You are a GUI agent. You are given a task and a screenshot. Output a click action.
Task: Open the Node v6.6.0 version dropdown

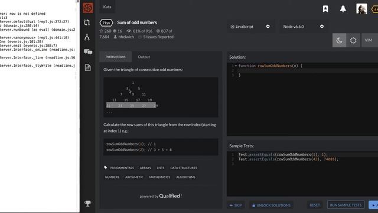click(303, 27)
